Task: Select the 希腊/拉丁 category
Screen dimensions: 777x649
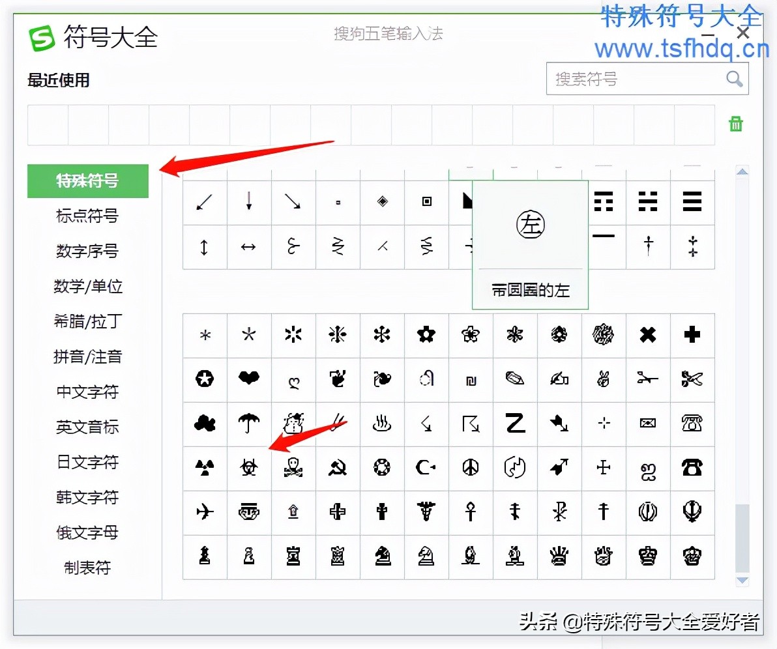Action: 87,321
